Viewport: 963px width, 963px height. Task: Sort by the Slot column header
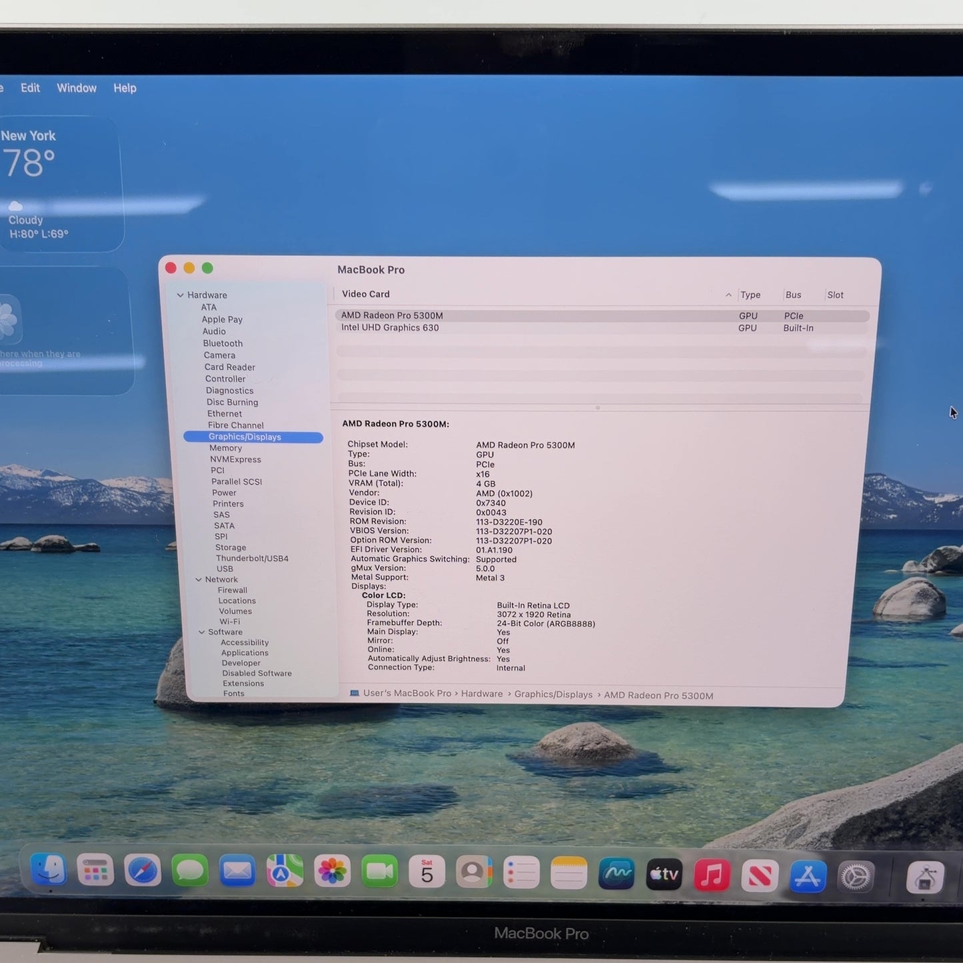point(835,295)
